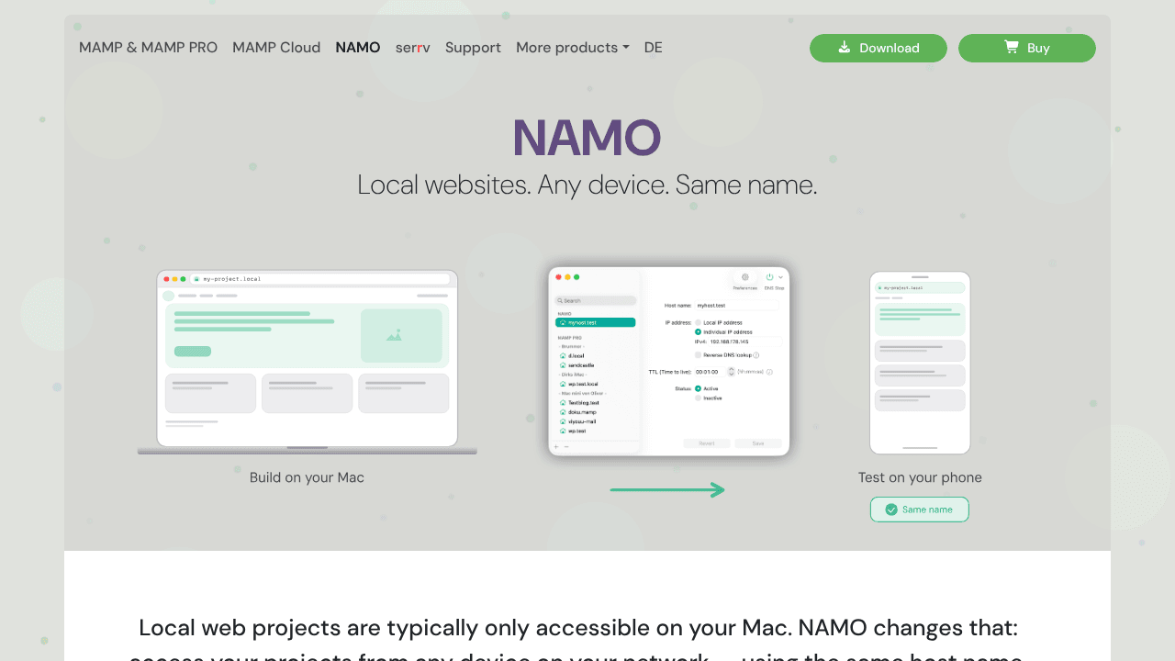Click the Reverse DNS lookup info icon
The width and height of the screenshot is (1175, 661).
[756, 354]
